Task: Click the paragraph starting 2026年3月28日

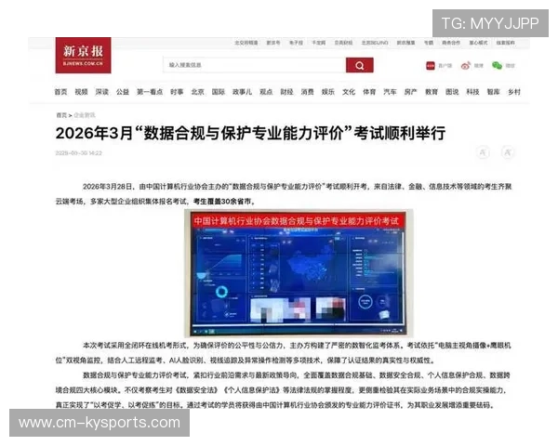Action: click(x=284, y=194)
